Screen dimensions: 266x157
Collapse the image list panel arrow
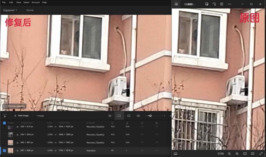5,116
